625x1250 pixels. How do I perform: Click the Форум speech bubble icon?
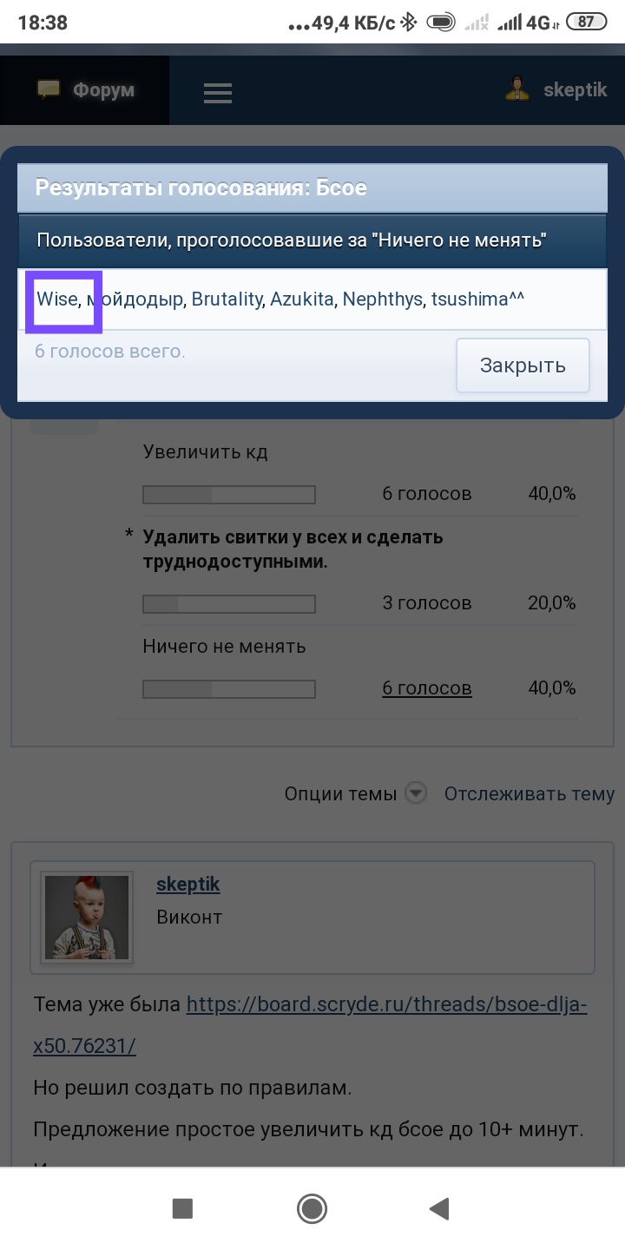pyautogui.click(x=49, y=89)
